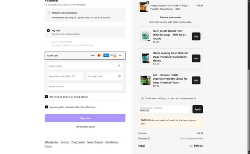This screenshot has width=250, height=154.
Task: Add Fresh Breath Dental Treat Sticks
Action: click(x=196, y=36)
